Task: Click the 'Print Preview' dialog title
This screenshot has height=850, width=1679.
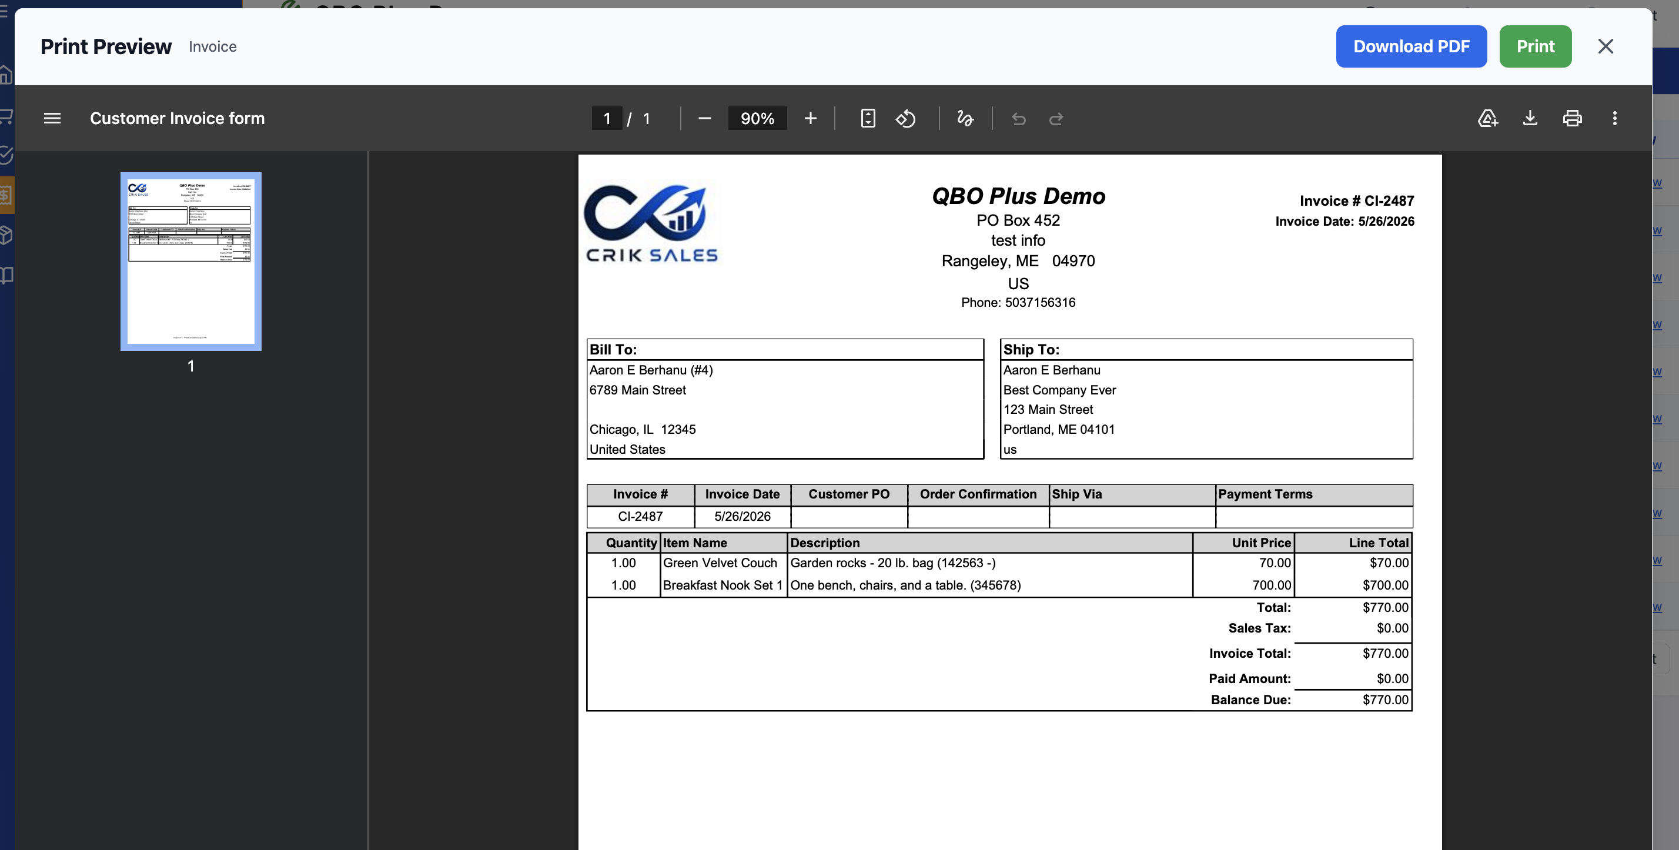Action: coord(106,46)
